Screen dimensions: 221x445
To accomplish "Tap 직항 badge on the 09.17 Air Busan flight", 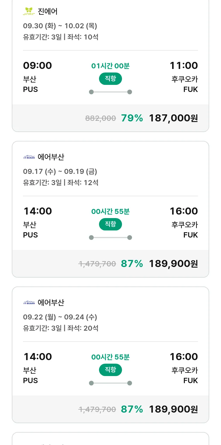I will pyautogui.click(x=110, y=224).
